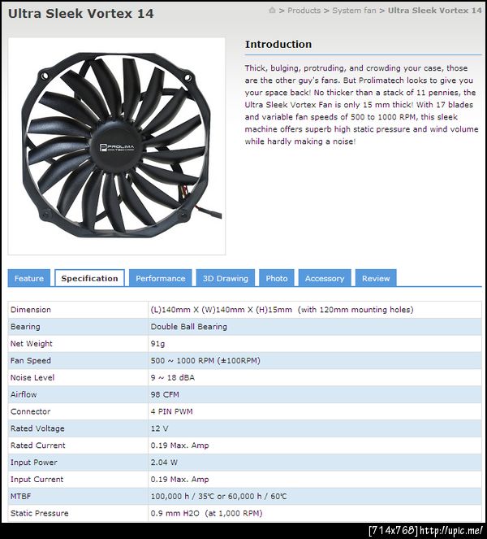Click the Static Pressure label
487x539 pixels.
click(40, 513)
